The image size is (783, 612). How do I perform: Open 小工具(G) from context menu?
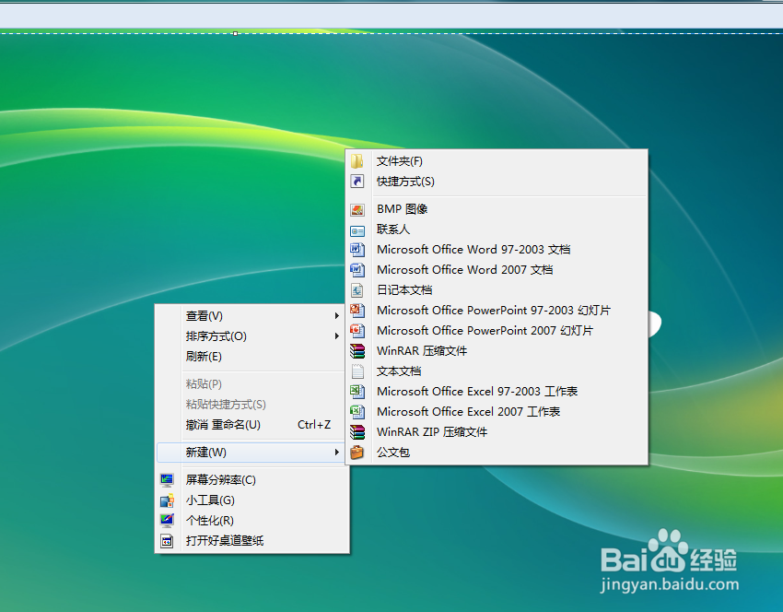pos(251,500)
